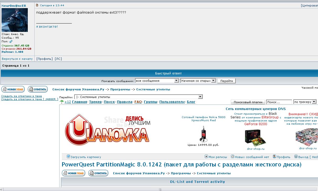Open Пользователи in the navigation menu

172,102
